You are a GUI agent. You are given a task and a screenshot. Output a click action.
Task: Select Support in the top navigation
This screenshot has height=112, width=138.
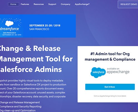52,4
